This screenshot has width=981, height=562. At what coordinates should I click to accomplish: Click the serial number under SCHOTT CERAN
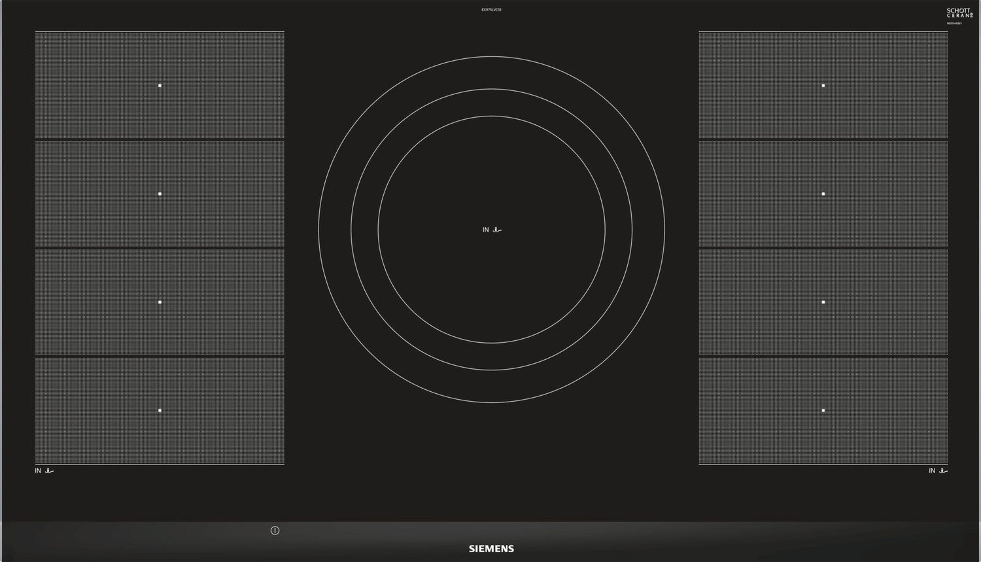point(954,24)
